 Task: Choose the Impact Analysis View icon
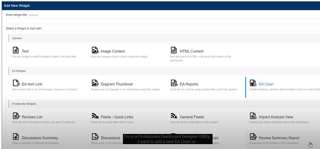click(253, 116)
